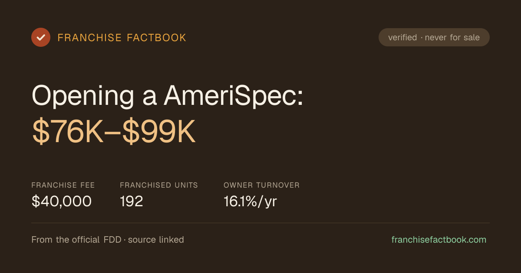Click the $76K–$99K investment range
Image resolution: width=521 pixels, height=273 pixels.
click(x=114, y=133)
